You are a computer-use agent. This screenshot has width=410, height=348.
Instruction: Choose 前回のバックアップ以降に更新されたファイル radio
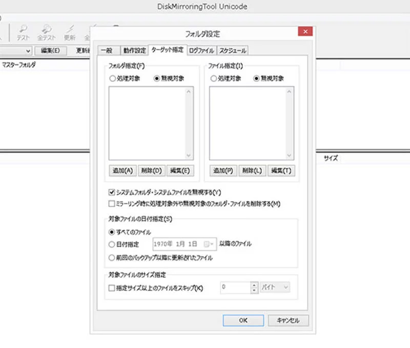pos(112,258)
